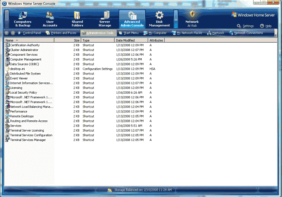This screenshot has height=197, width=282.
Task: Click the Storage Balanced status bar icon
Action: 110,190
